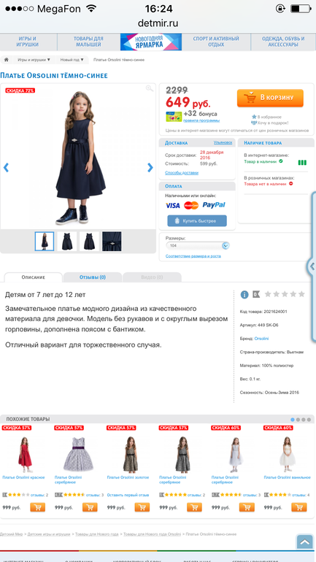Click blue info icon near rating
Viewport: 316px width, 562px height.
[x=244, y=295]
